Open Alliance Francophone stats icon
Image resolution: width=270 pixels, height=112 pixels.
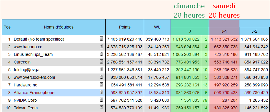pos(101,92)
